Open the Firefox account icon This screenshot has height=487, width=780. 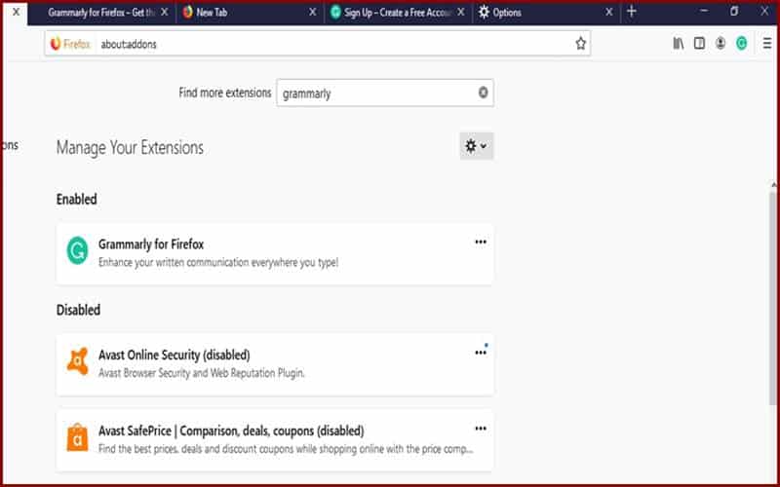[x=721, y=44]
